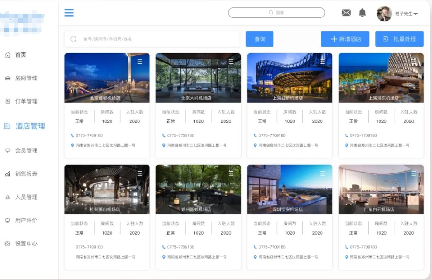This screenshot has height=280, width=432.
Task: Click phone icon on 北京大兴机场店 card
Action: (x=164, y=135)
